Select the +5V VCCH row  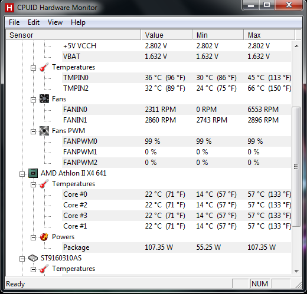click(x=177, y=46)
